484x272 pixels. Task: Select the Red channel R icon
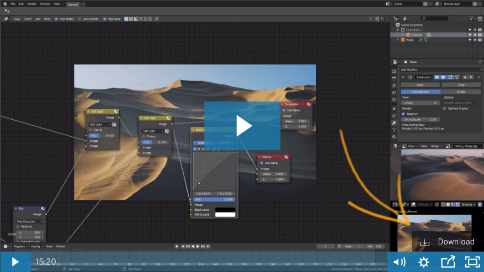click(141, 19)
